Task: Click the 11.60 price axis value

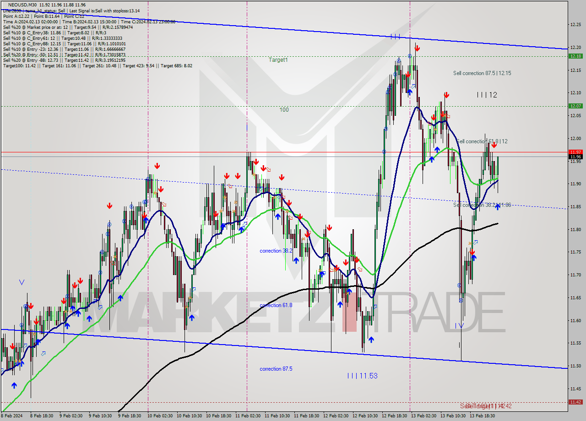Action: point(575,320)
